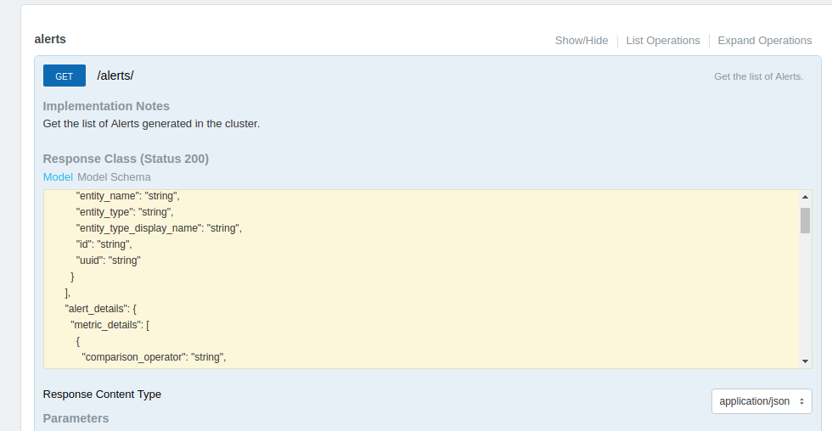This screenshot has width=832, height=431.
Task: Click the scroll down arrow in schema box
Action: 805,361
